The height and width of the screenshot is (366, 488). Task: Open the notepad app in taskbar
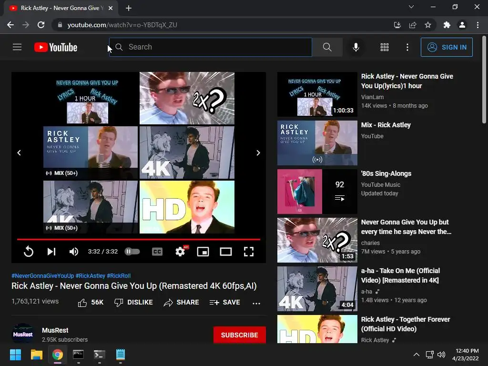(x=121, y=355)
